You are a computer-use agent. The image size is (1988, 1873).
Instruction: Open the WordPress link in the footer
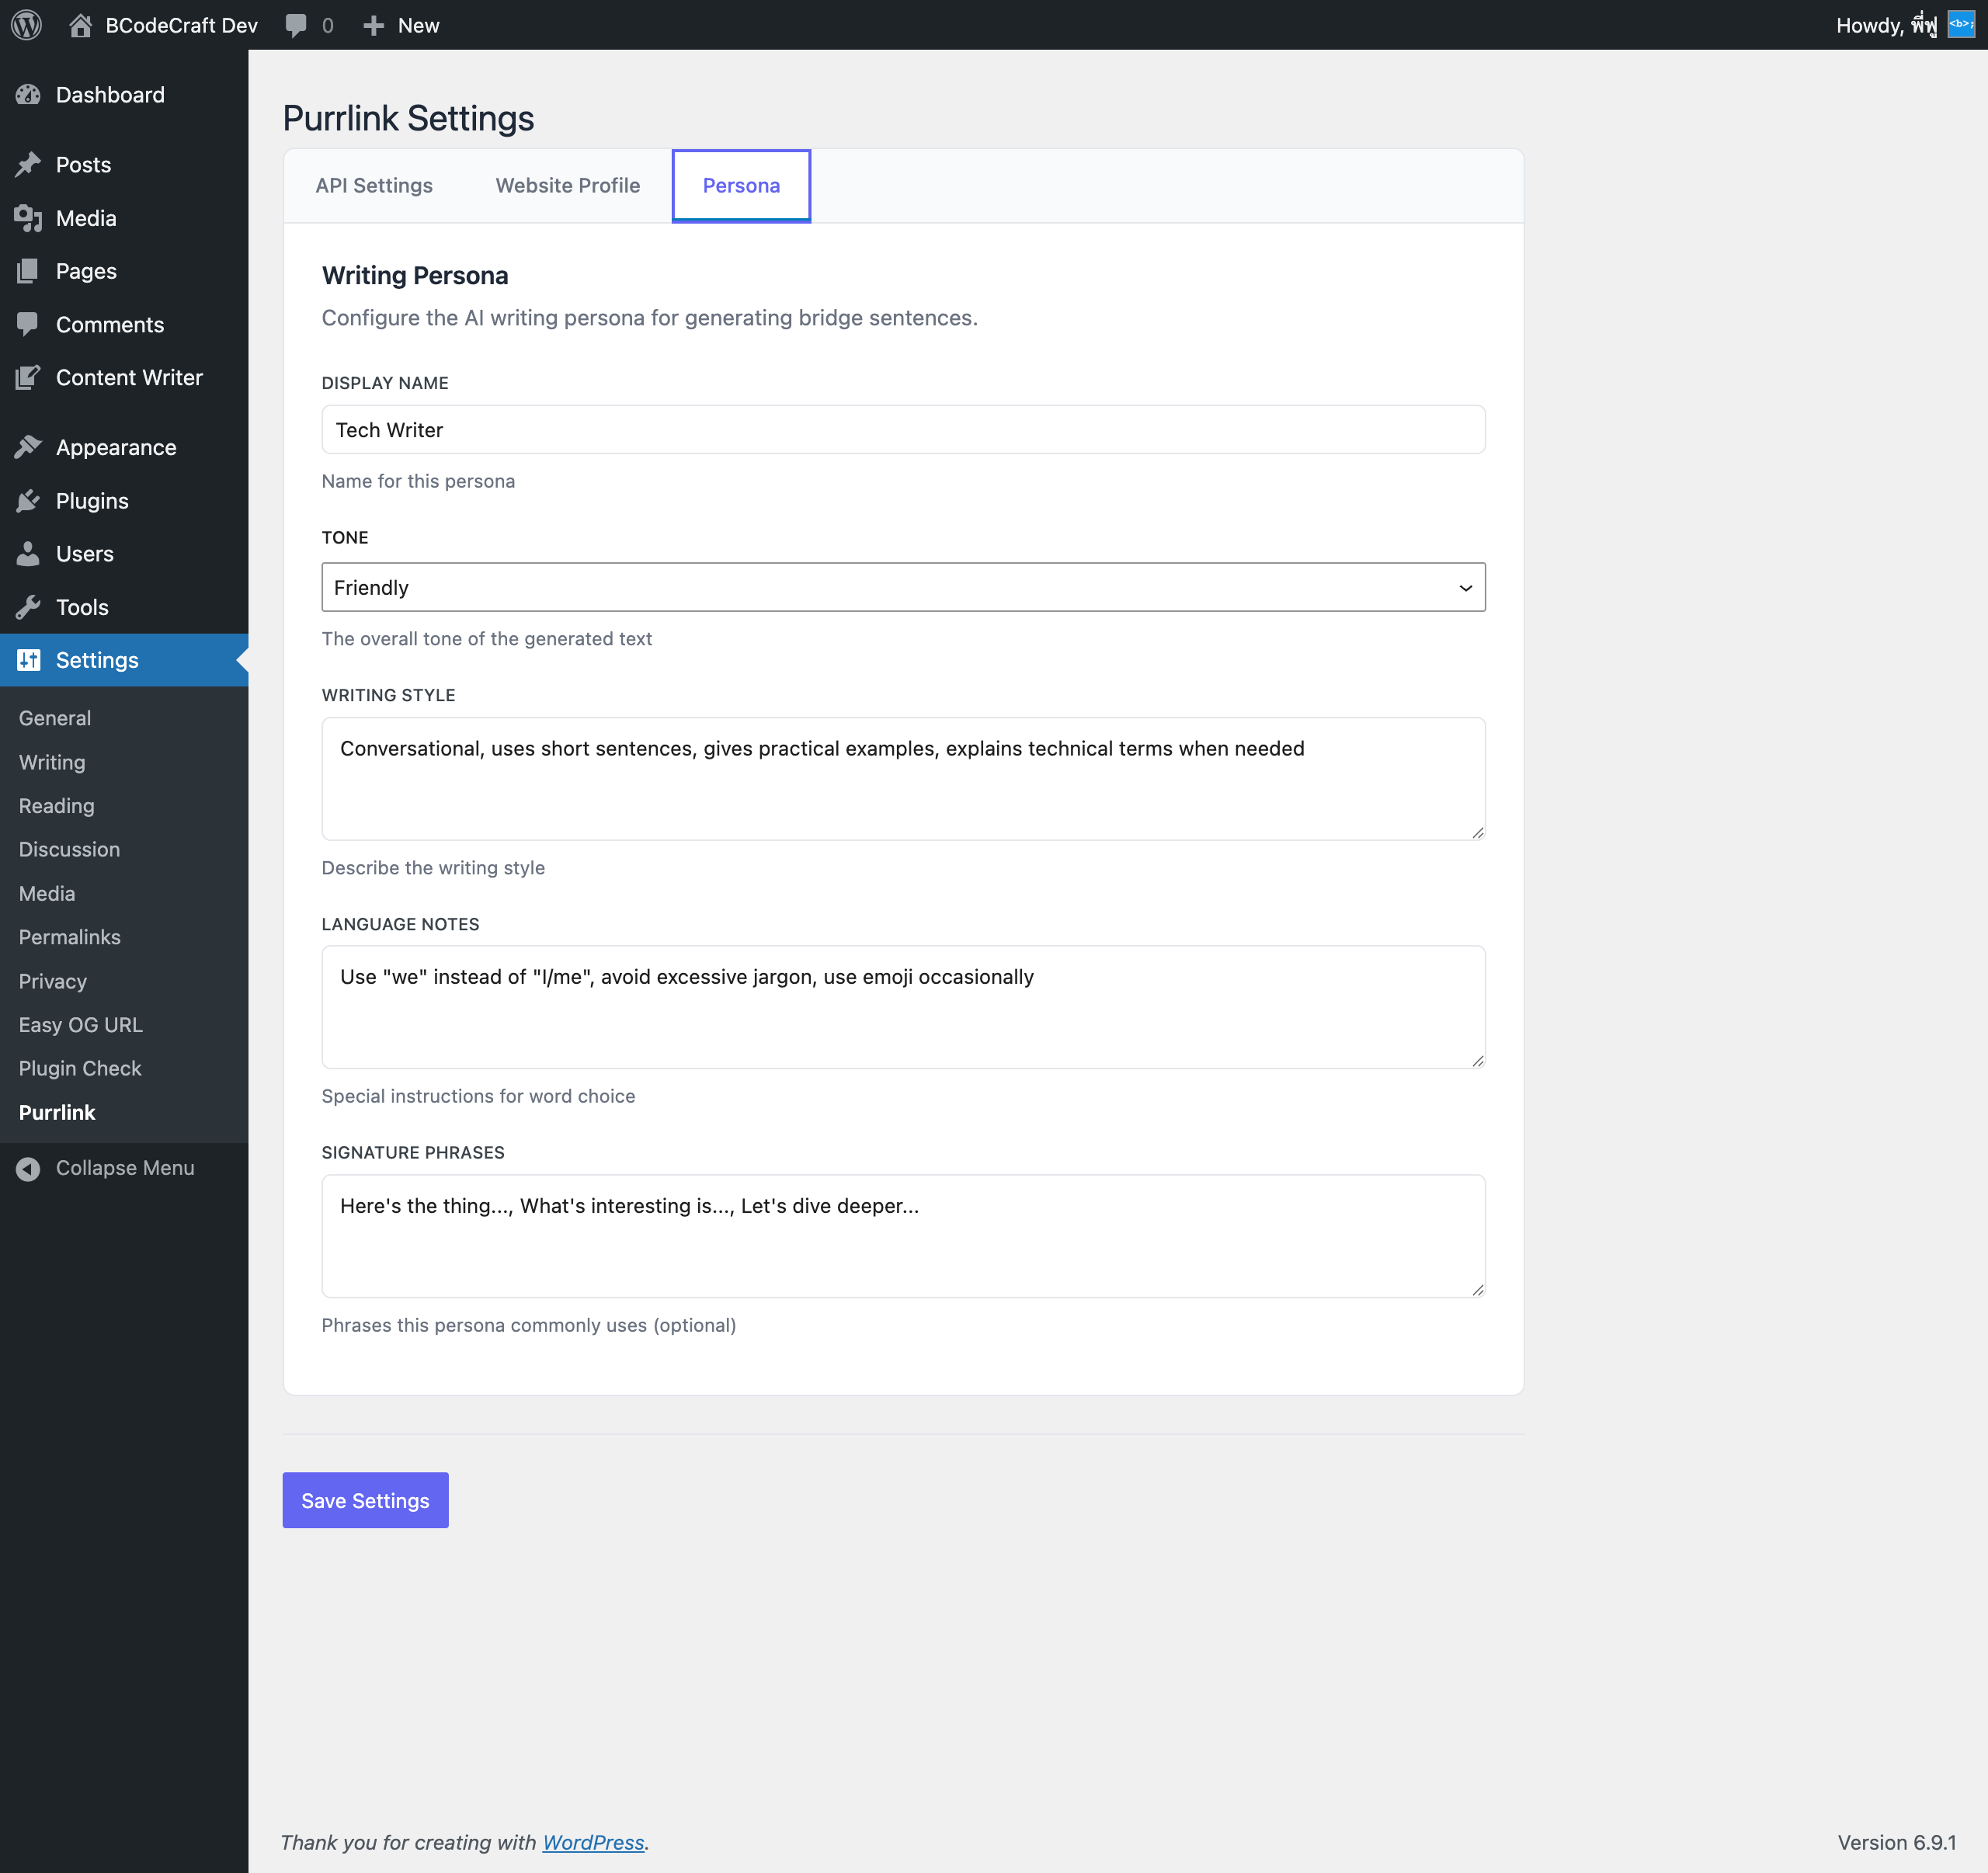593,1842
